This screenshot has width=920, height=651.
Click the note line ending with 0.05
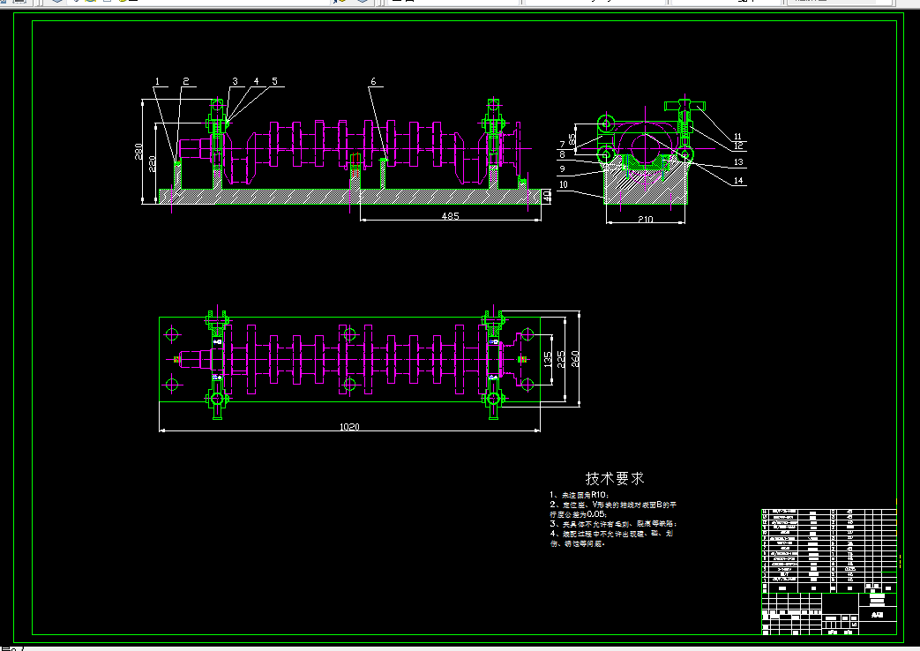[579, 514]
